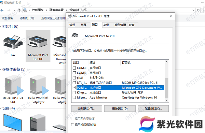Viewport: 205px width, 133px height.
Task: Refresh the 设备和打印机 window
Action: click(x=198, y=10)
